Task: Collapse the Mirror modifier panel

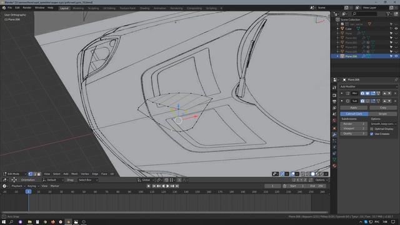Action: tap(342, 93)
